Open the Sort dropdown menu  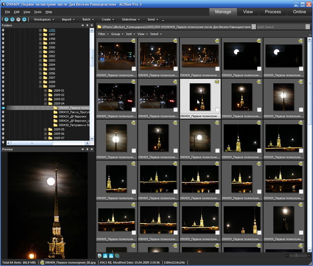pos(130,34)
